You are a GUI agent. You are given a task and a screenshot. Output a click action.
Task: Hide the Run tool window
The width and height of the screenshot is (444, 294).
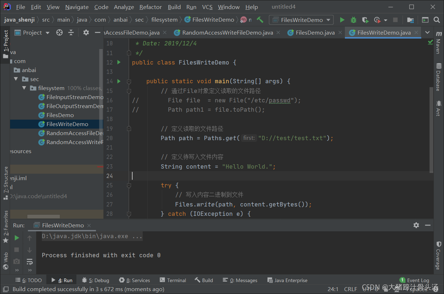(428, 225)
